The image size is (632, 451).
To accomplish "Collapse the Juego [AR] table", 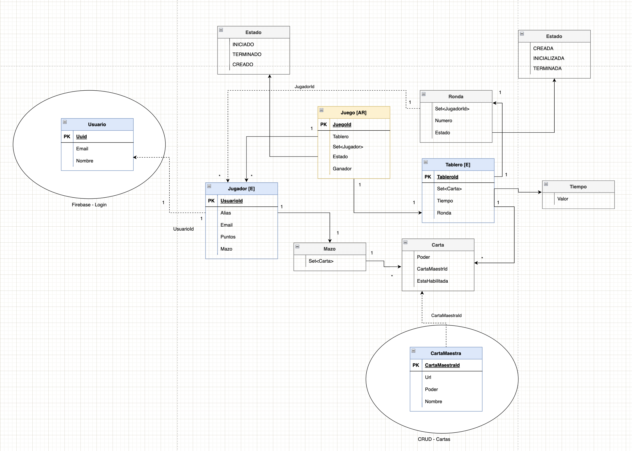I will (x=321, y=110).
